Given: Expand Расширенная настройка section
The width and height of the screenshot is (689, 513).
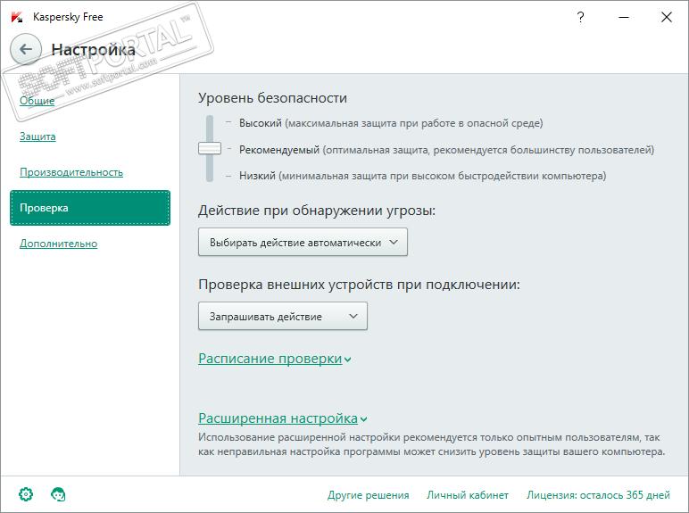Looking at the screenshot, I should coord(283,418).
